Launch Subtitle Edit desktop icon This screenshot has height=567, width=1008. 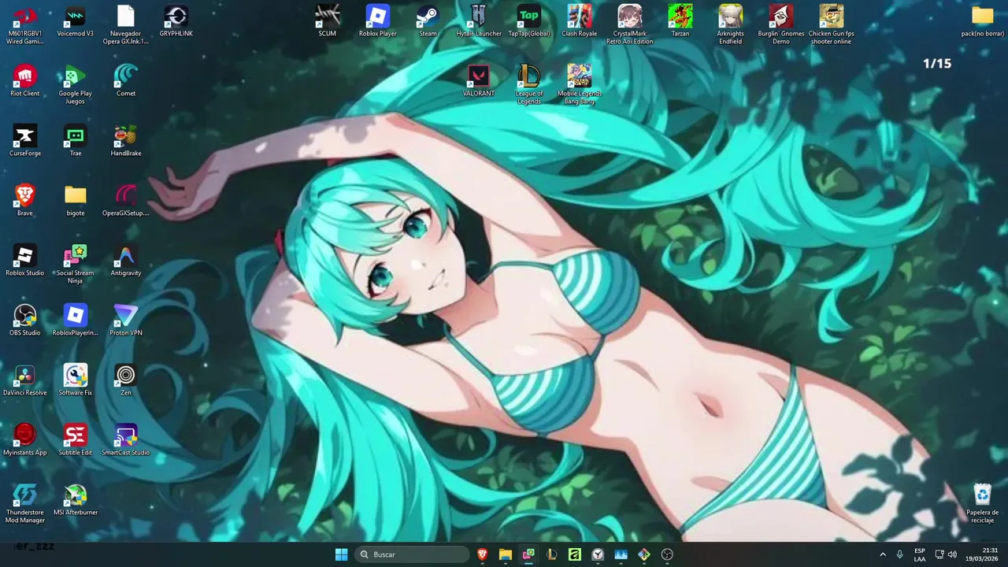pyautogui.click(x=76, y=439)
